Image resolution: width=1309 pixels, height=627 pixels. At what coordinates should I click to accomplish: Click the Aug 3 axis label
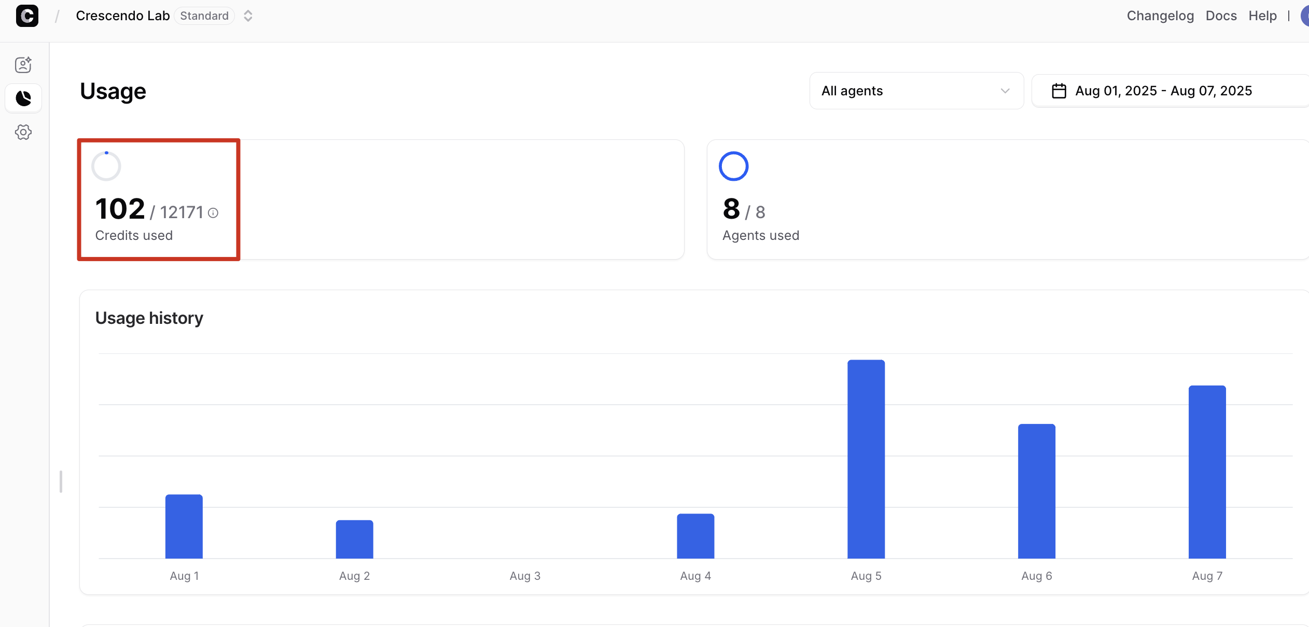pos(525,576)
